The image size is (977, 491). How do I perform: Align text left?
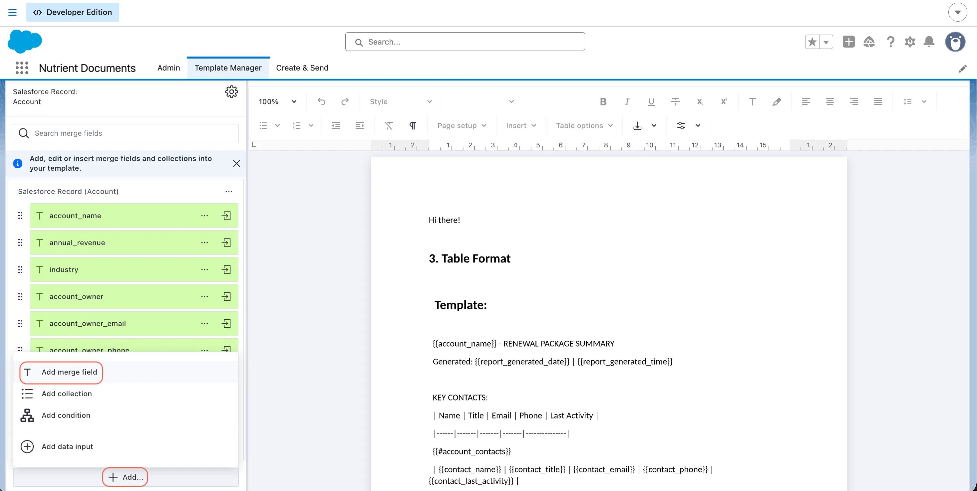tap(806, 101)
